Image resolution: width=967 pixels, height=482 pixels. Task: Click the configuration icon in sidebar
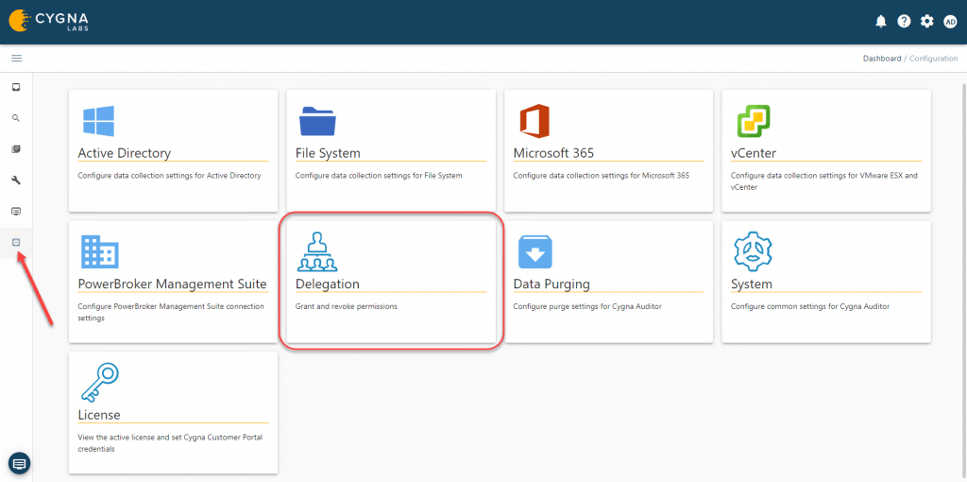(x=16, y=243)
